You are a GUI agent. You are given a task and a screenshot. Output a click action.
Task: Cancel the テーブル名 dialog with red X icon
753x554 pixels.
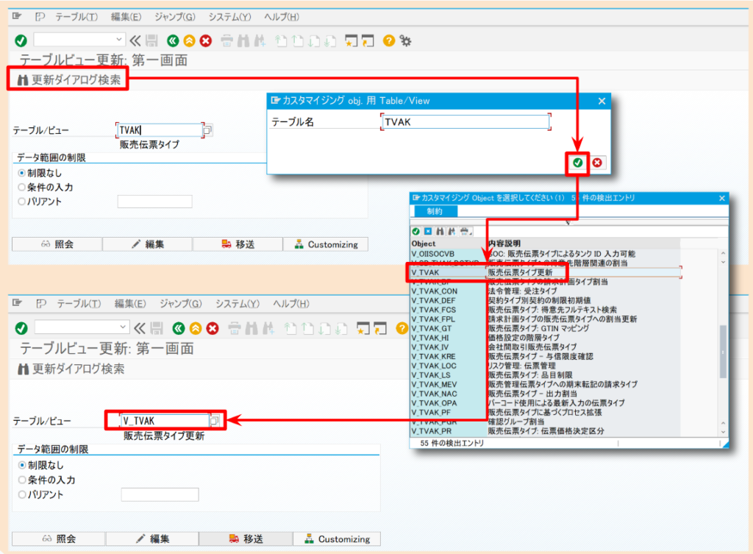(597, 163)
